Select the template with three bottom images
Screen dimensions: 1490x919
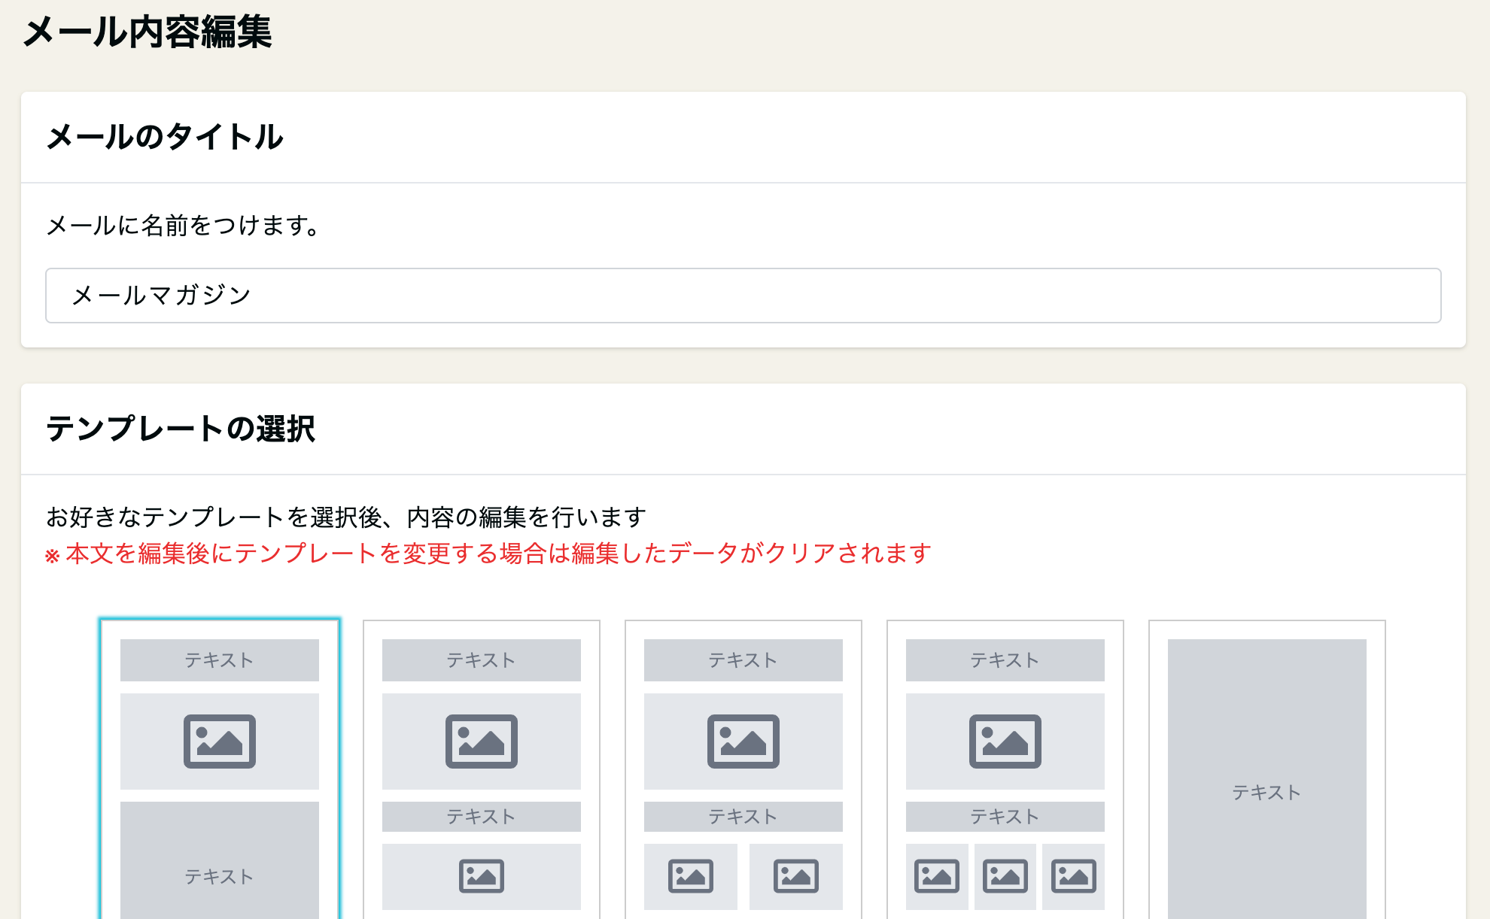coord(1005,769)
